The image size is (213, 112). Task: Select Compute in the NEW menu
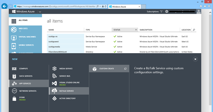point(29,69)
